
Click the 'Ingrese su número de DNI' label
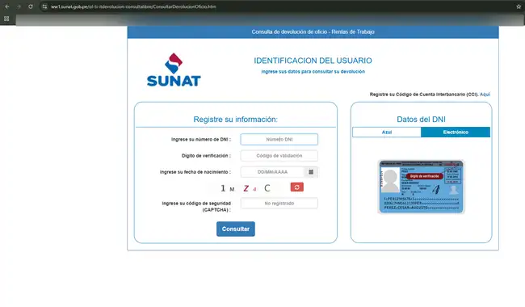tap(201, 139)
